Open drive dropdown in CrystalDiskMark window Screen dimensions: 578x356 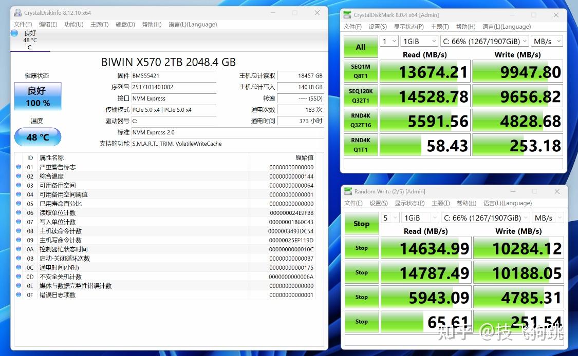(x=484, y=41)
